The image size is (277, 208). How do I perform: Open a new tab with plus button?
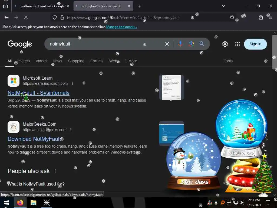[x=139, y=6]
